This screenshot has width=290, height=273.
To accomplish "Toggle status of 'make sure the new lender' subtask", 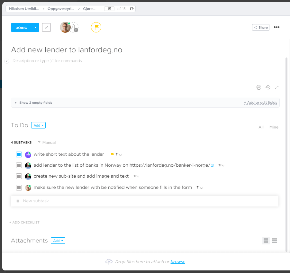I will 19,188.
